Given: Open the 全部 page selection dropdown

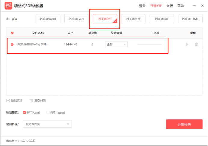Looking at the screenshot, I should pyautogui.click(x=116, y=44).
